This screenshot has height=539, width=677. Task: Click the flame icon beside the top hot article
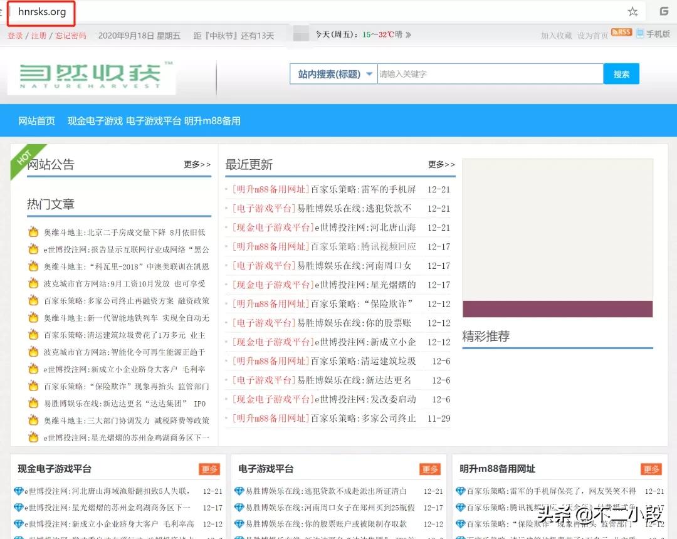(x=33, y=232)
